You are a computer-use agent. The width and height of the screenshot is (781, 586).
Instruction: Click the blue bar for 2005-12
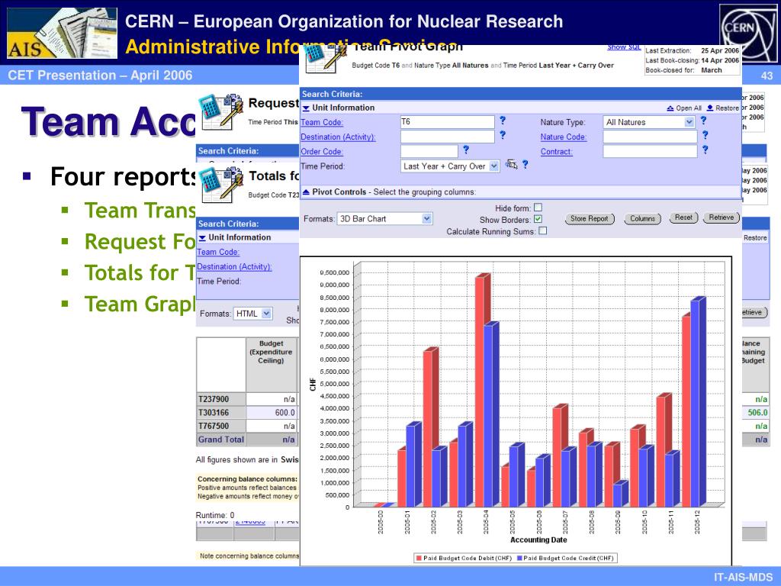tap(699, 401)
